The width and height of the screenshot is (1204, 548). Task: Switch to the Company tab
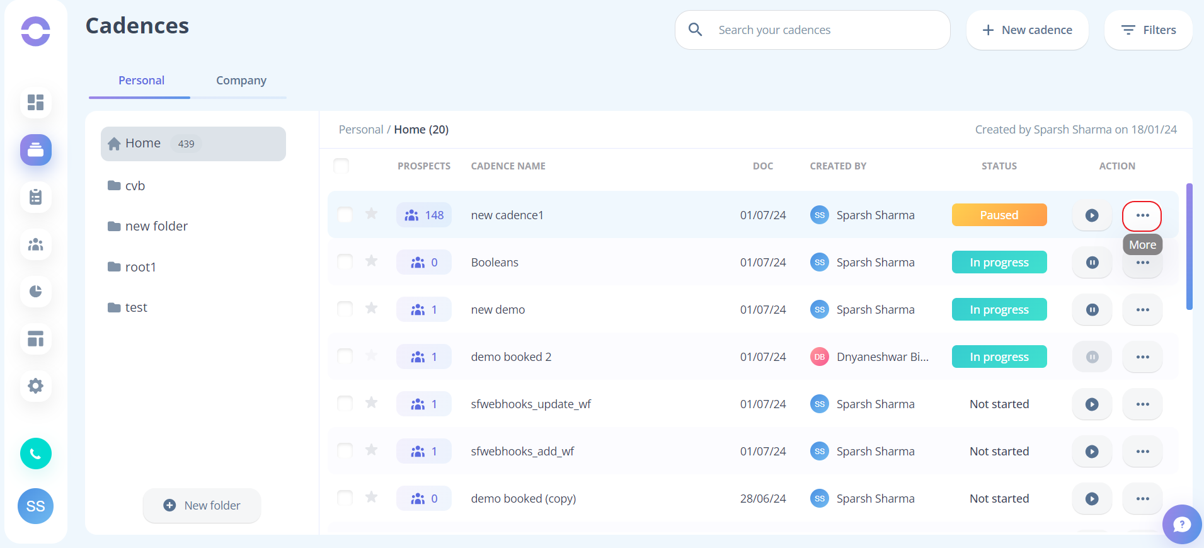click(241, 81)
